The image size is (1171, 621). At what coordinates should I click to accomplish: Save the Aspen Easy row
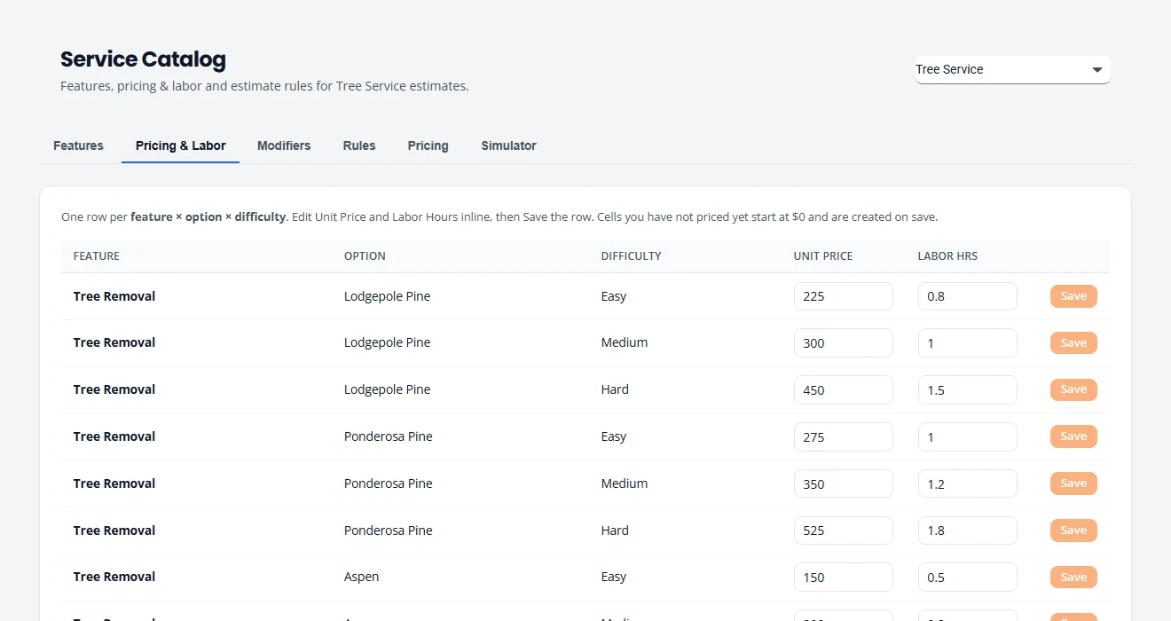point(1073,577)
